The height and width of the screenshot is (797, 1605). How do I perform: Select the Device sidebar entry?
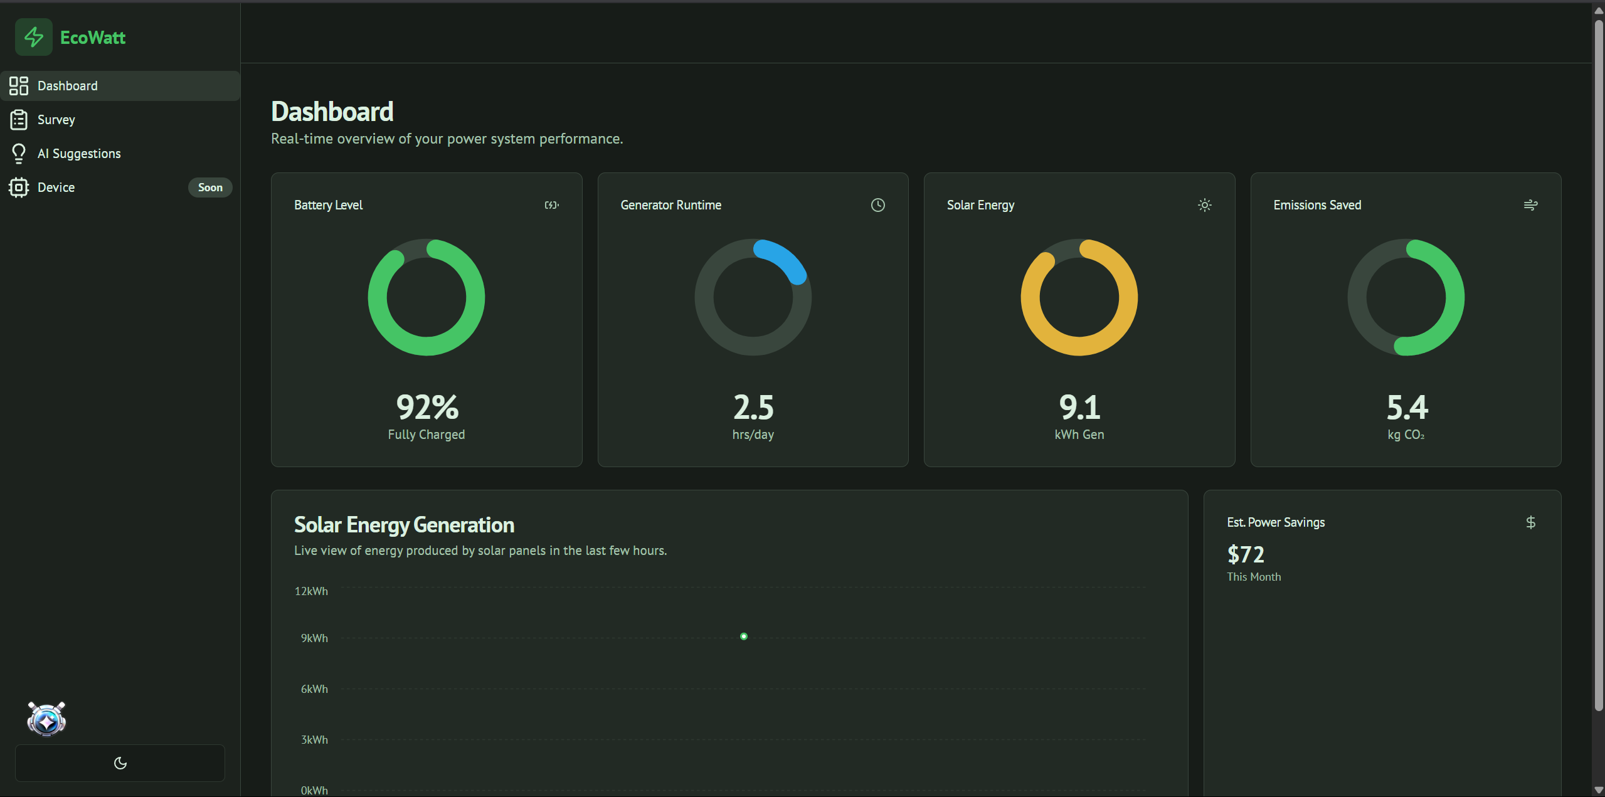coord(56,187)
